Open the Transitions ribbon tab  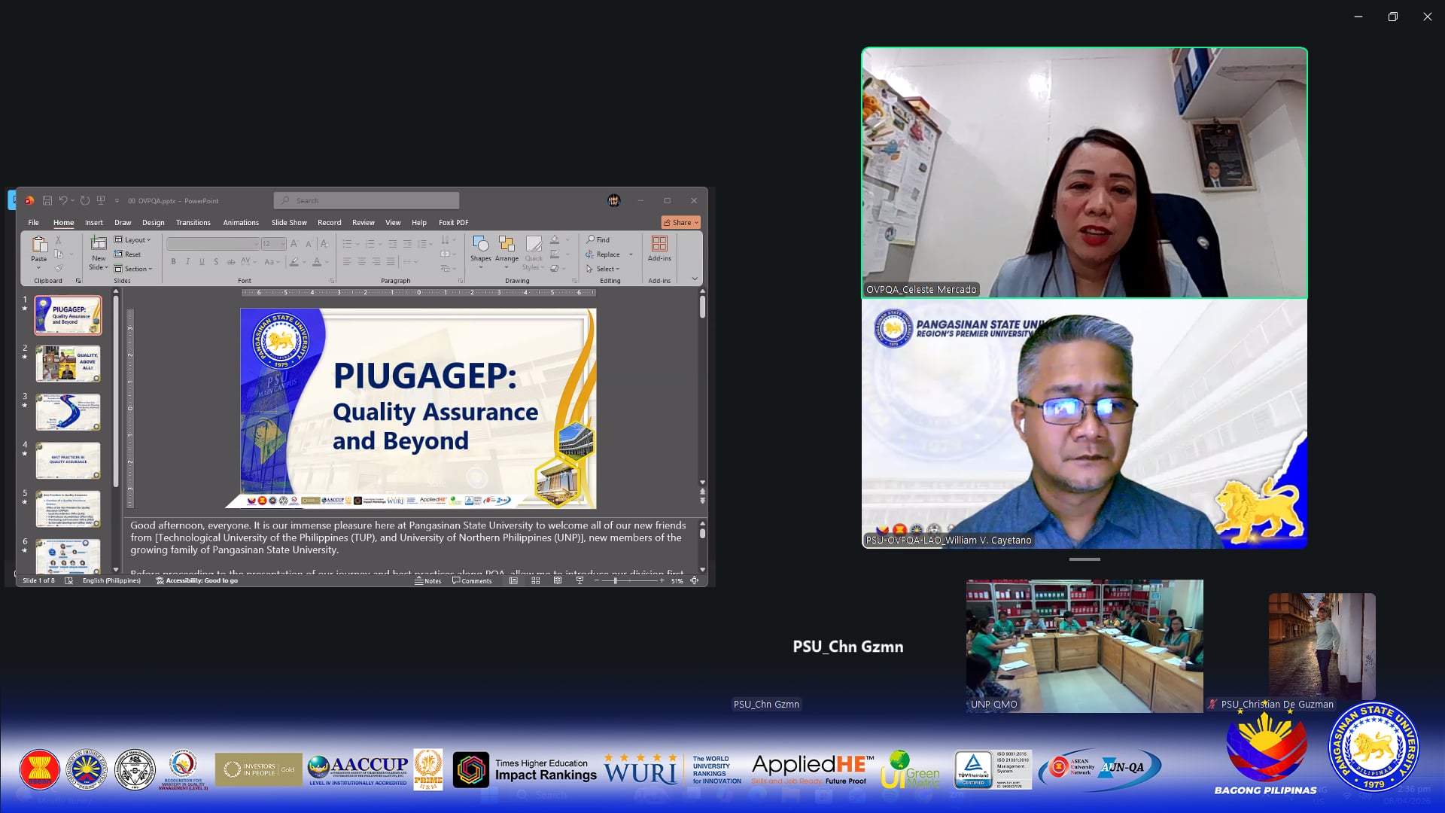(x=193, y=223)
